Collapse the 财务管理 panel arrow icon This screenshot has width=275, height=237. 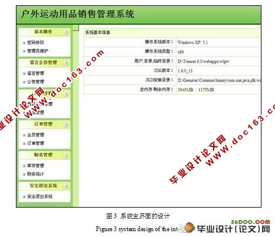click(x=67, y=155)
